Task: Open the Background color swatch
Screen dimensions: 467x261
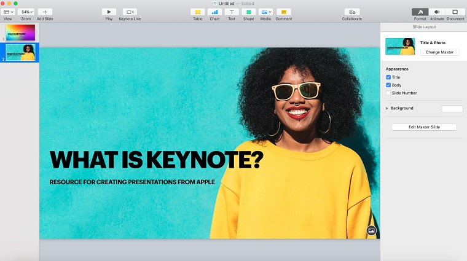Action: click(452, 109)
